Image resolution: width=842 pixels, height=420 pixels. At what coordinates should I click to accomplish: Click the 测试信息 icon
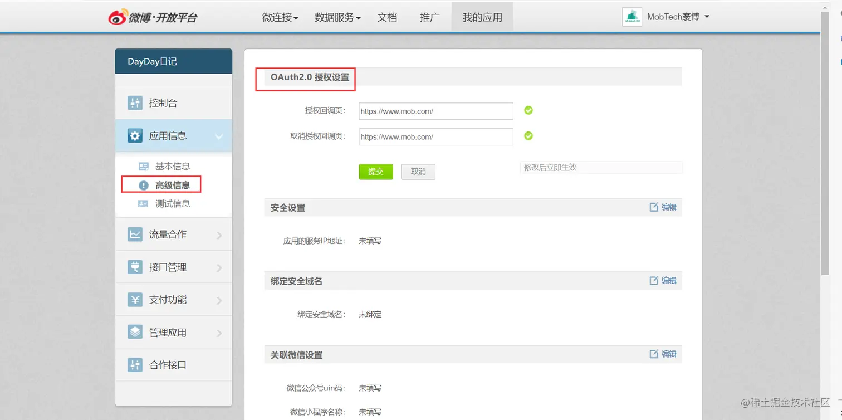144,204
